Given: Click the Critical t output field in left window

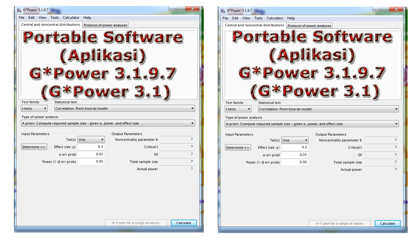Looking at the screenshot, I should [x=177, y=147].
